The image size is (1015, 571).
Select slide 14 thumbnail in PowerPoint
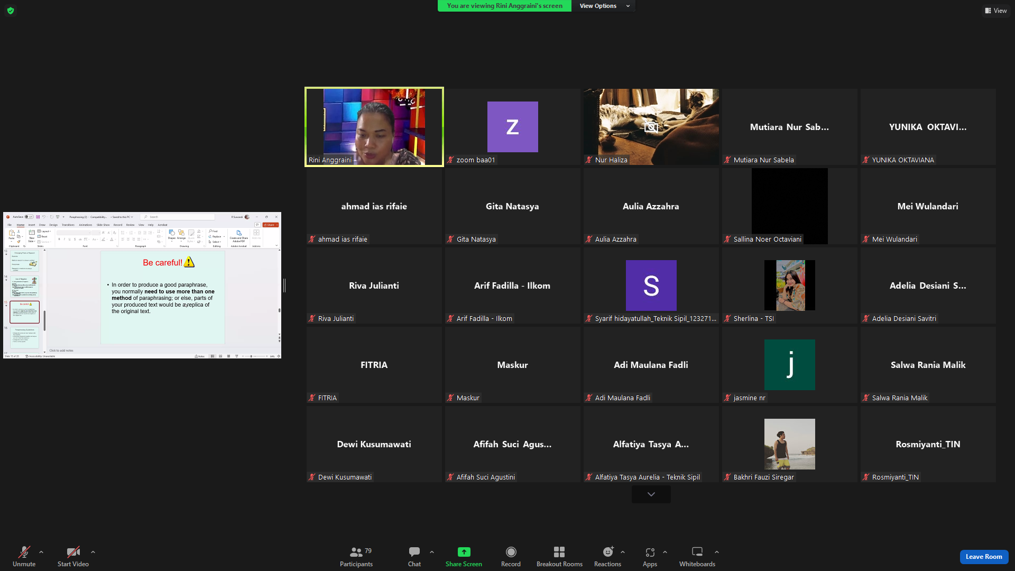click(x=25, y=287)
